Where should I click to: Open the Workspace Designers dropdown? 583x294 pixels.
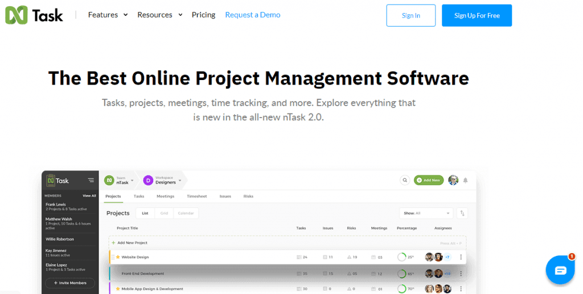coord(162,180)
